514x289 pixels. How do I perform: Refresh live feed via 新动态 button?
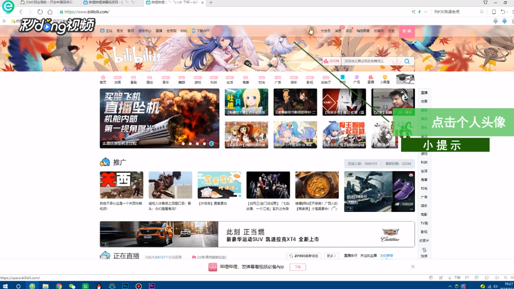click(304, 256)
